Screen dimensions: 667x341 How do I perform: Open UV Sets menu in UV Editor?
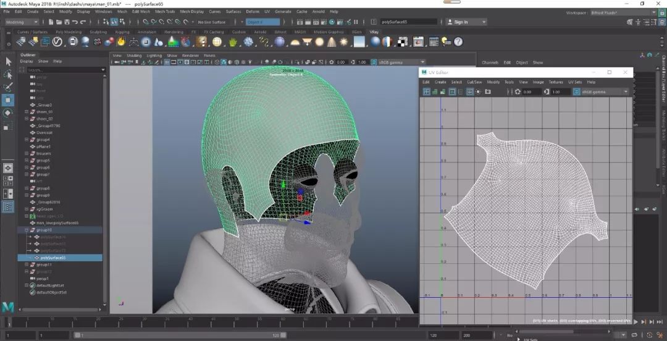575,82
